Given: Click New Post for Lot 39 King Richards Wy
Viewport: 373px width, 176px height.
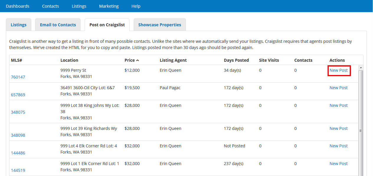Looking at the screenshot, I should coord(339,128).
